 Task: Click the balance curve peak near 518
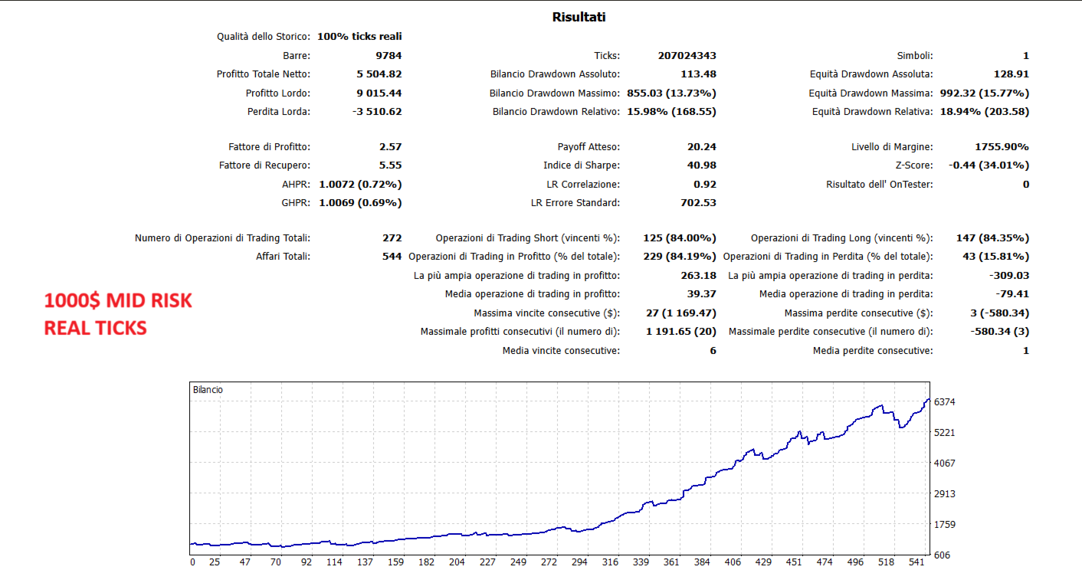883,404
